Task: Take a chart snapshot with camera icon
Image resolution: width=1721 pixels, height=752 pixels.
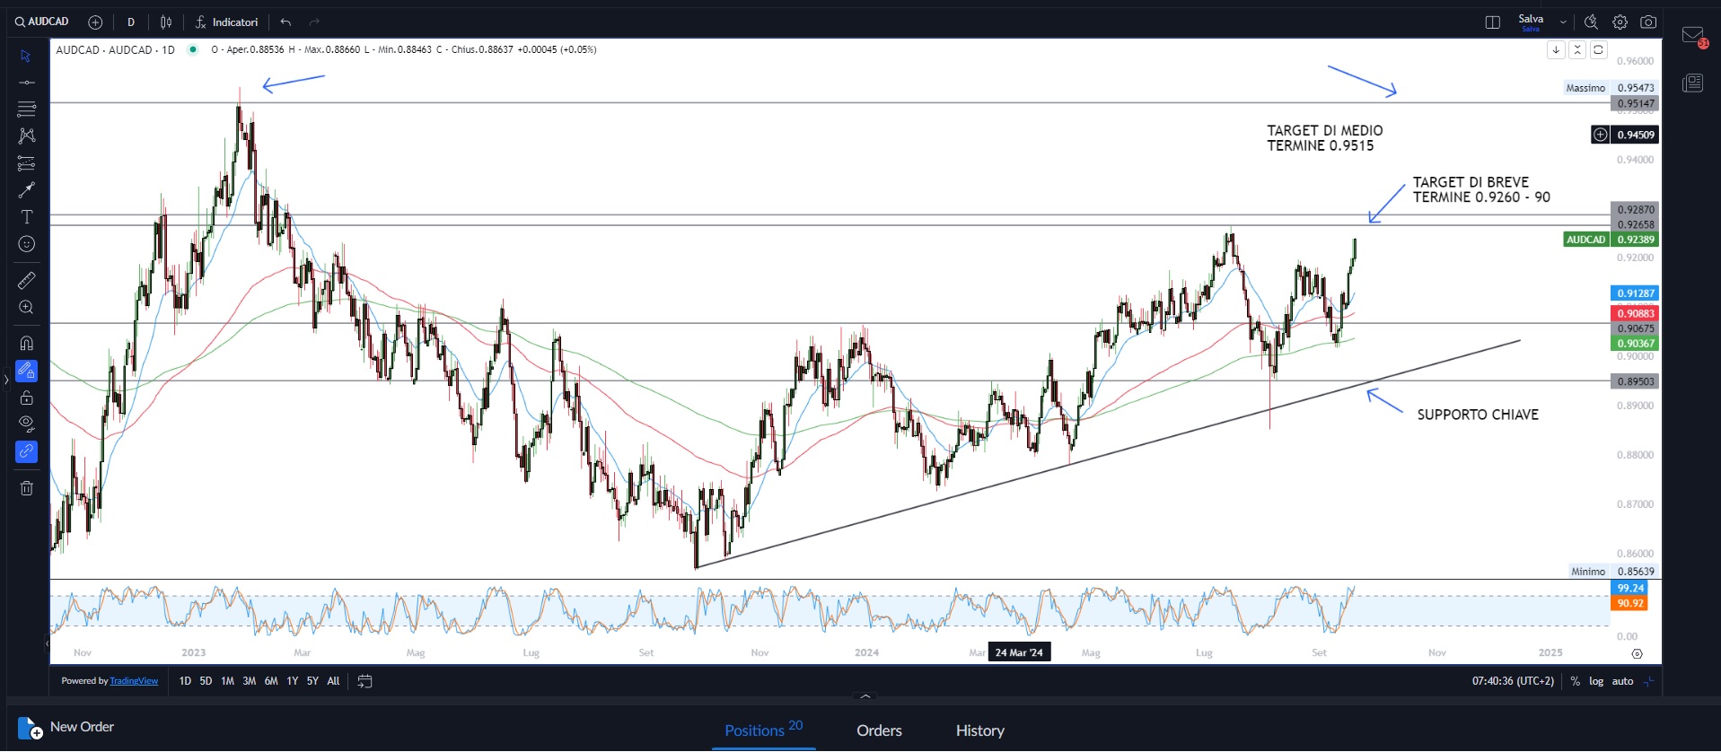Action: (x=1648, y=22)
